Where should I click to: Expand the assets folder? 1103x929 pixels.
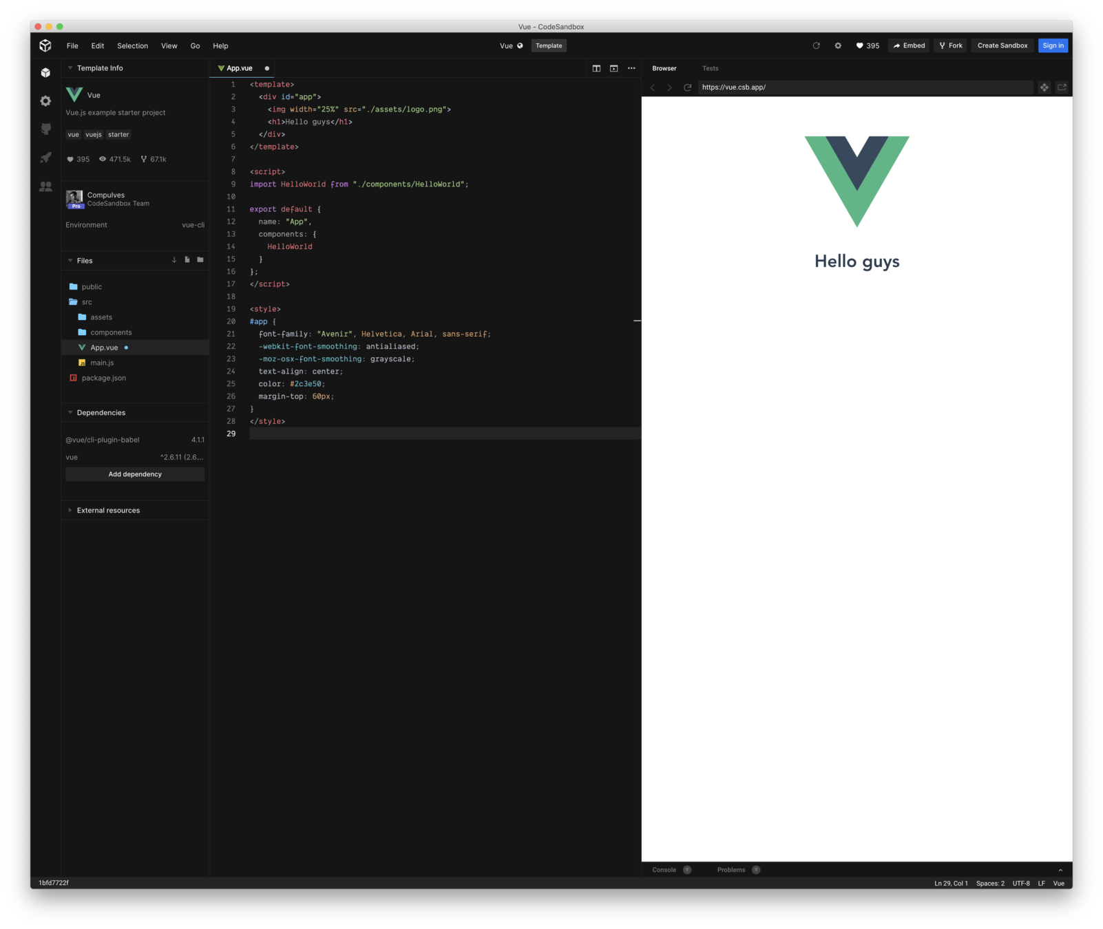tap(101, 317)
